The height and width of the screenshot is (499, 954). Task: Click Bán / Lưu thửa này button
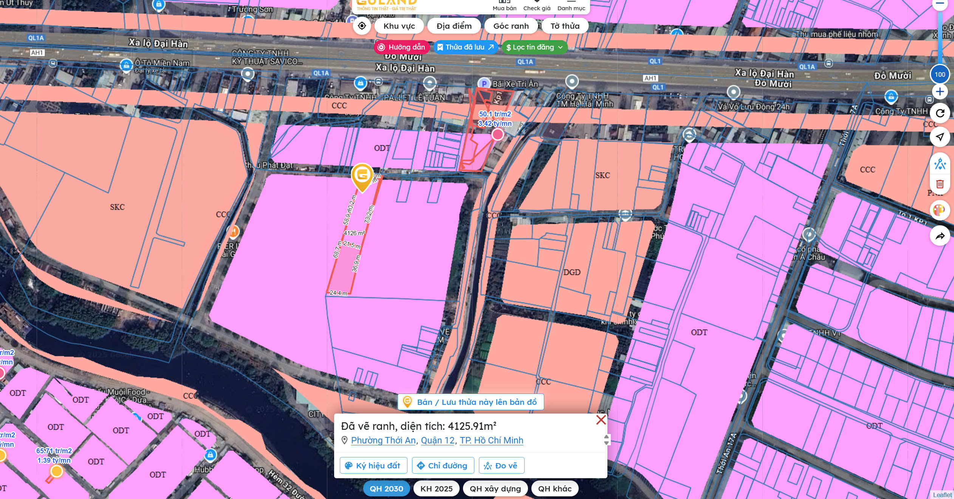point(471,402)
